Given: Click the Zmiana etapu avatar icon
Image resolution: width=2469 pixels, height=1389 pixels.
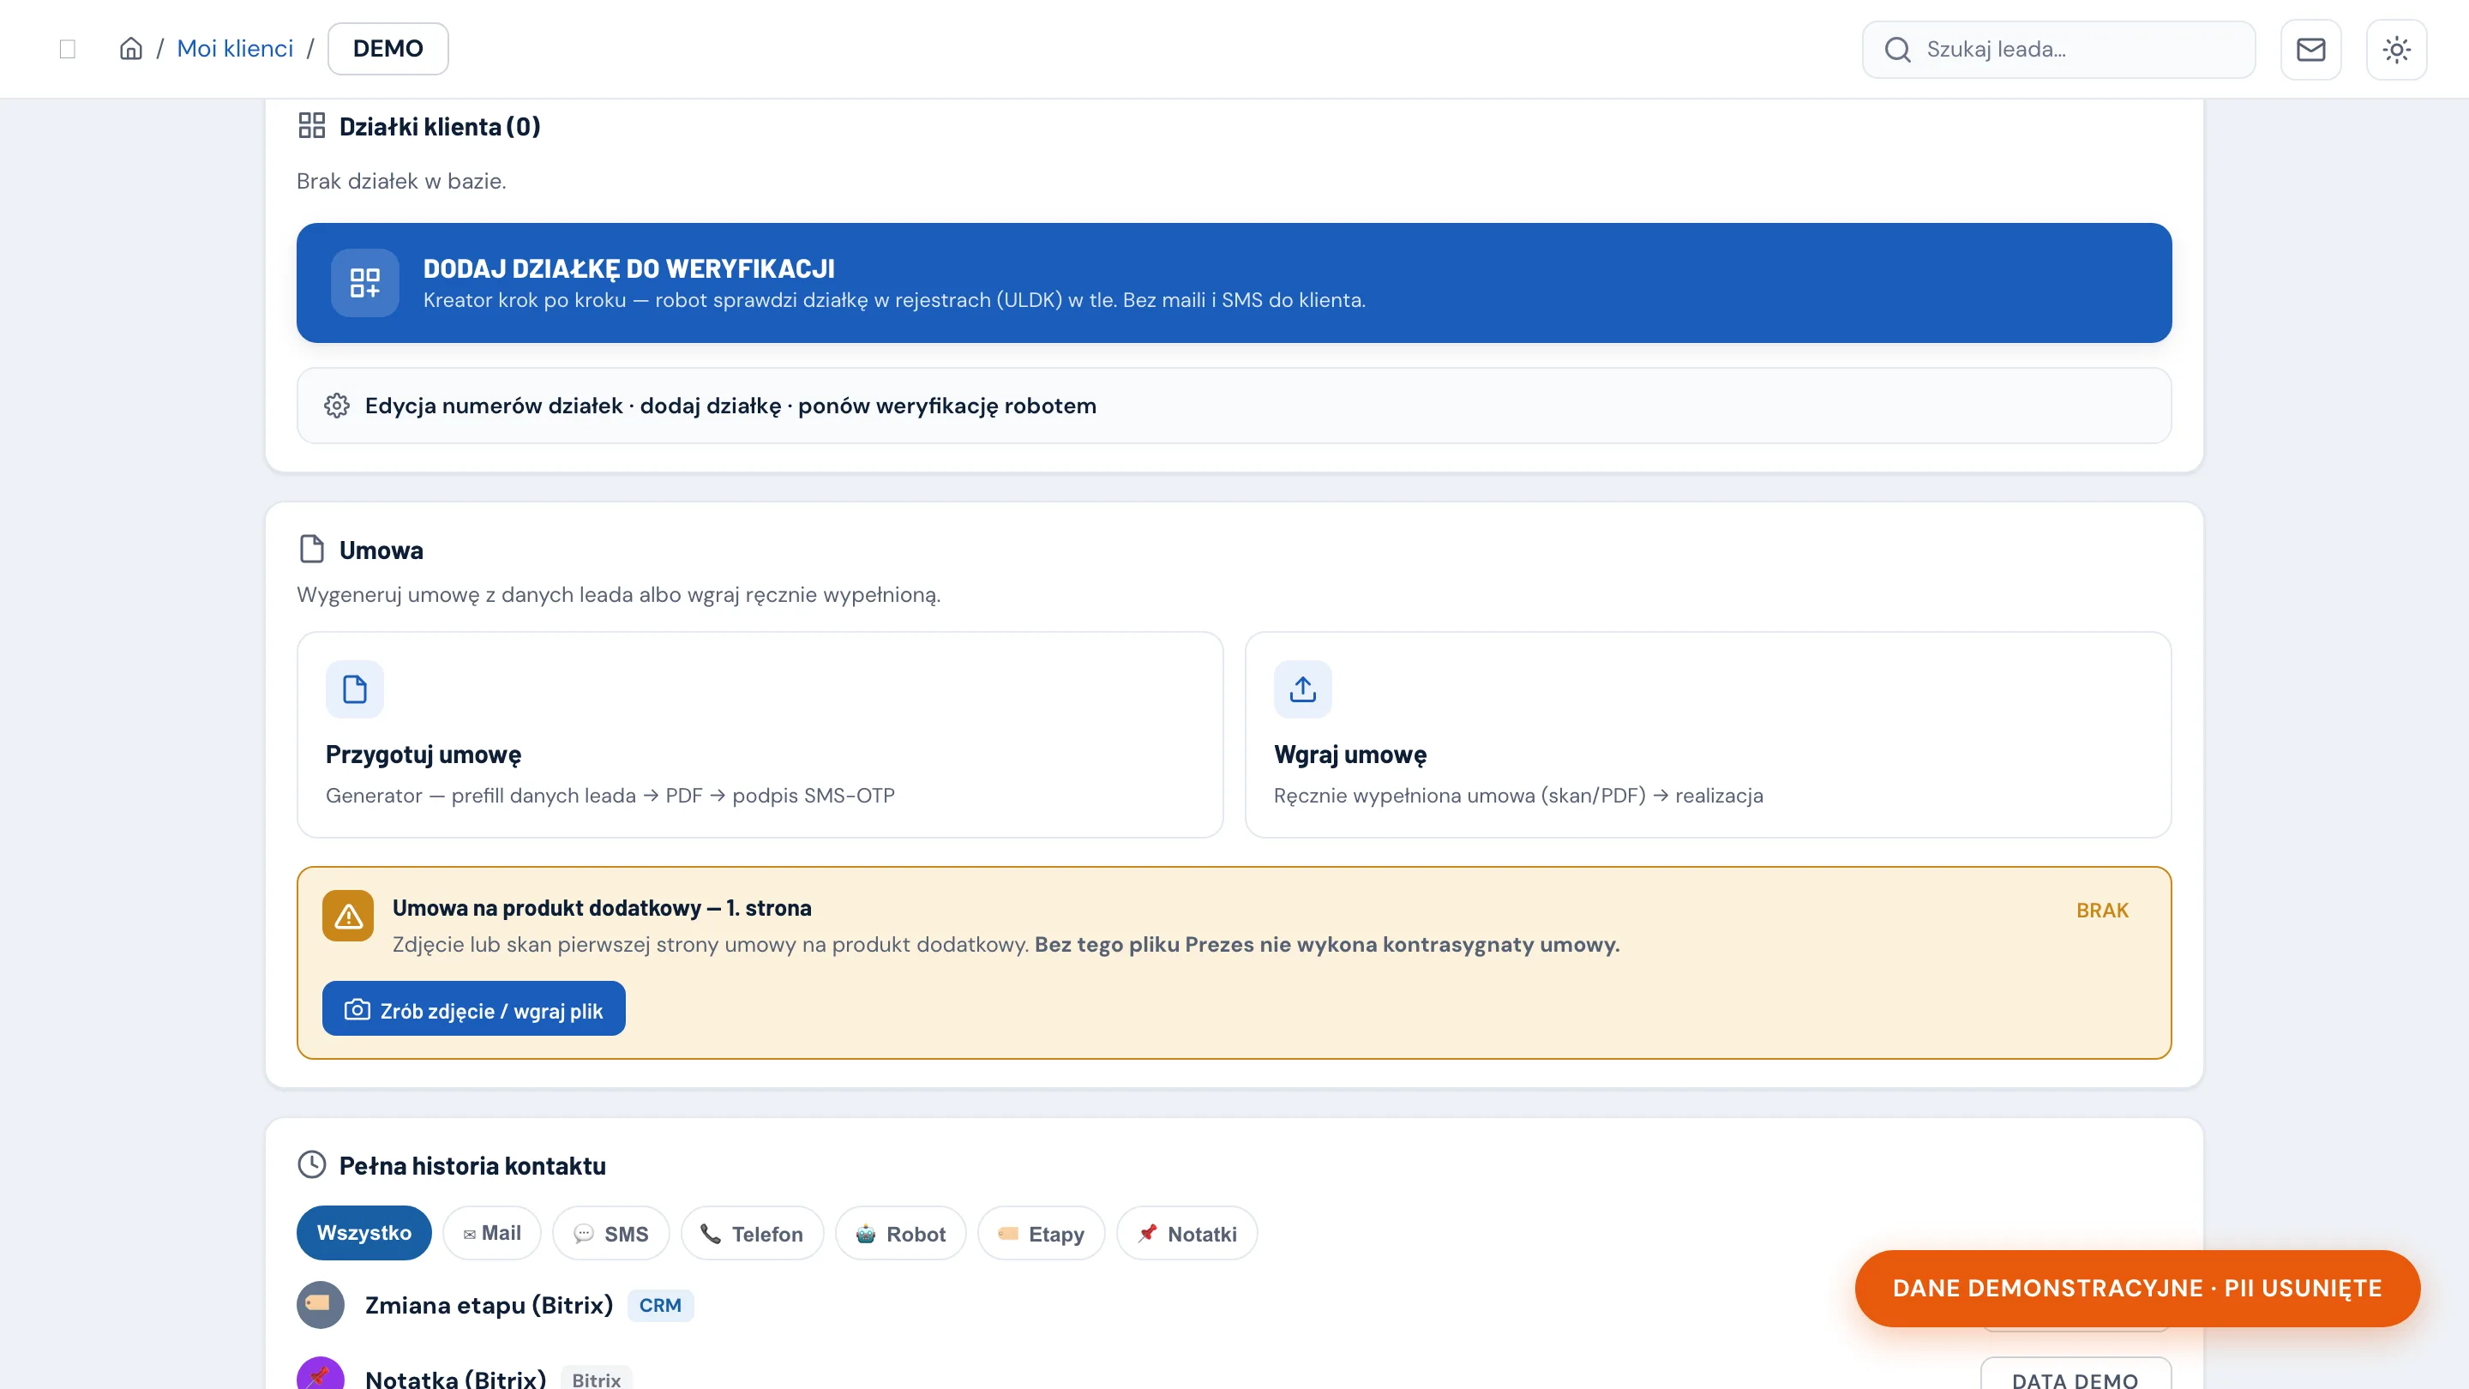Looking at the screenshot, I should (x=320, y=1305).
